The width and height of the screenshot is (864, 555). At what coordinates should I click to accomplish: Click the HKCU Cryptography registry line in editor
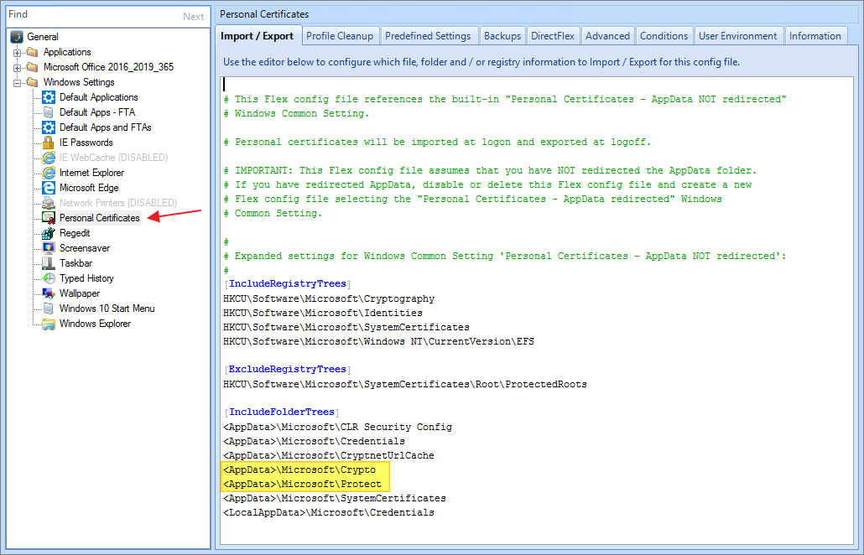coord(329,298)
